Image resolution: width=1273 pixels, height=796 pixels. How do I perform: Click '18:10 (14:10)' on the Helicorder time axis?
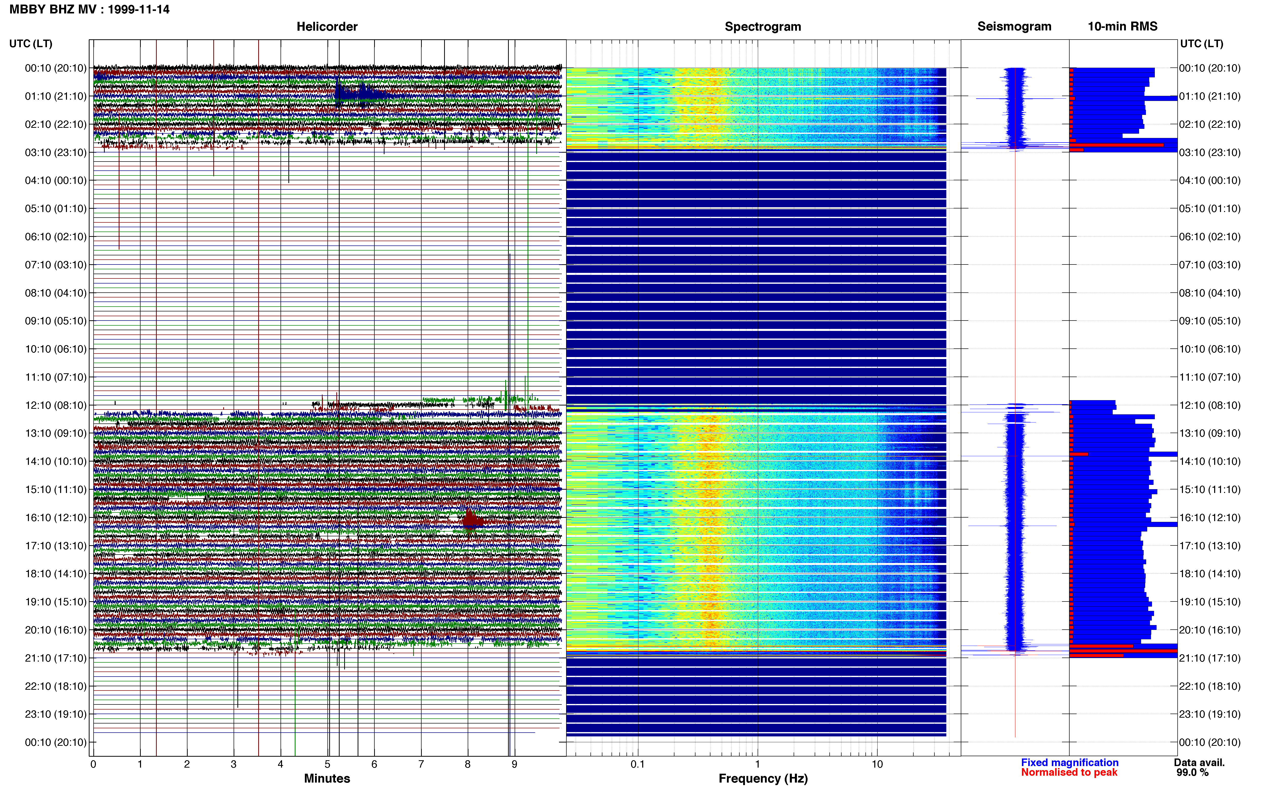tap(56, 574)
